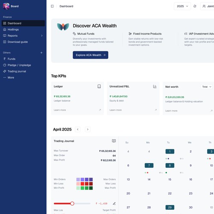The height and width of the screenshot is (214, 214).
Task: Click the April 2025 heading
Action: click(62, 129)
